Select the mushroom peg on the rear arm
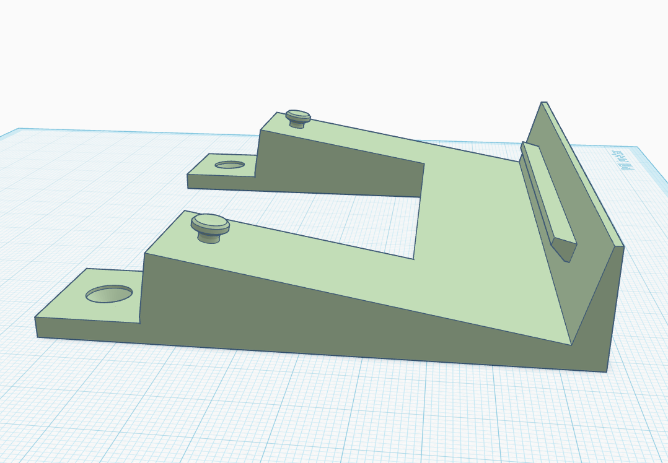The image size is (668, 463). click(x=298, y=118)
